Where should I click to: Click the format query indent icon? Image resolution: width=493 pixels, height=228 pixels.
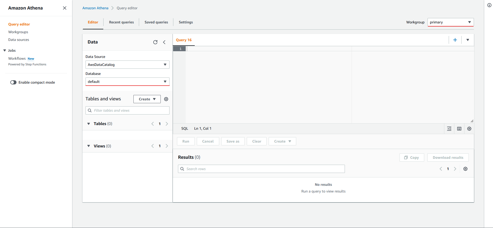point(449,129)
